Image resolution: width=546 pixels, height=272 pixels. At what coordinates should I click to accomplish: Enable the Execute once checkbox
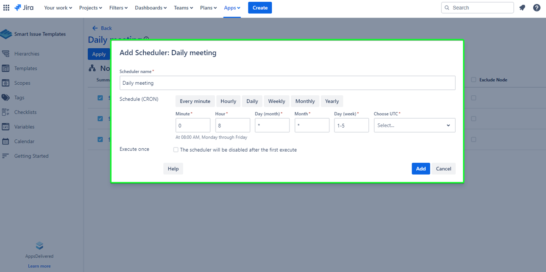(x=176, y=150)
